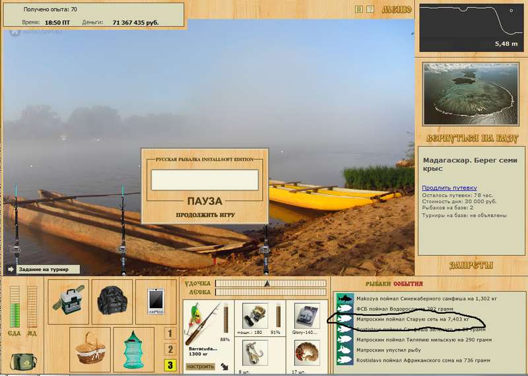Click fish icon beside Матроскин упустил рыбу
The width and height of the screenshot is (528, 376).
click(x=345, y=350)
